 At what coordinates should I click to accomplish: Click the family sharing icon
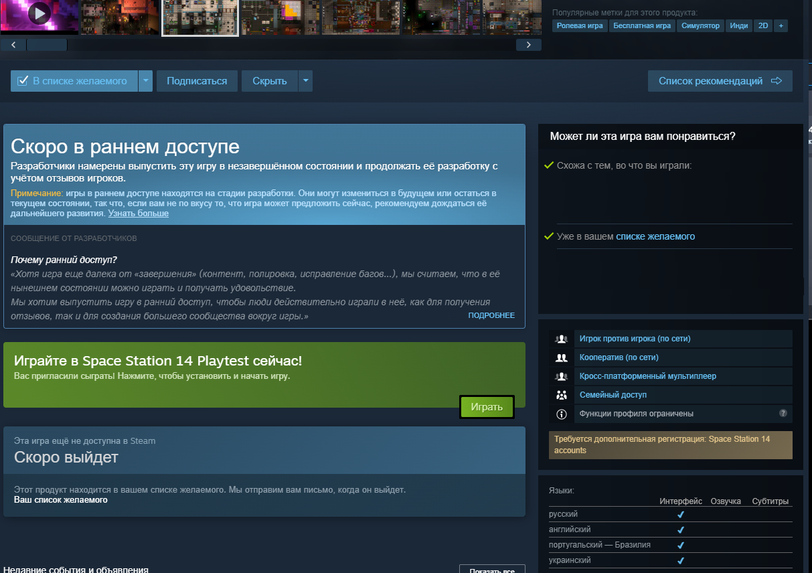tap(562, 395)
